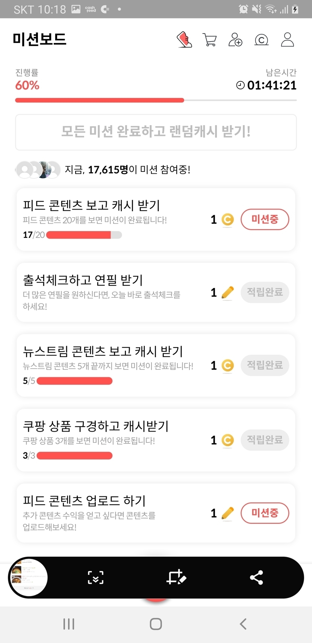Tap 미션중 button for 피드 콘텐츠 업로드 하기
312x643 pixels.
[265, 513]
